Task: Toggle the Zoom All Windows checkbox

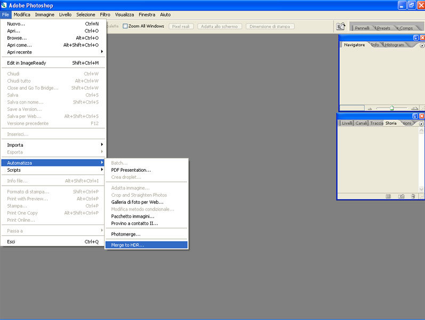Action: tap(125, 26)
